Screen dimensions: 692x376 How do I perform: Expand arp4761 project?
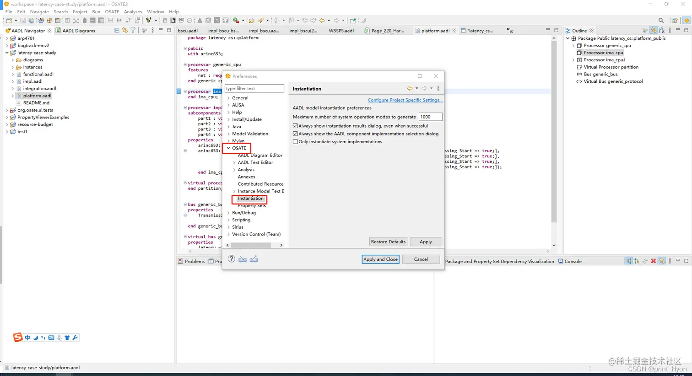coord(7,38)
